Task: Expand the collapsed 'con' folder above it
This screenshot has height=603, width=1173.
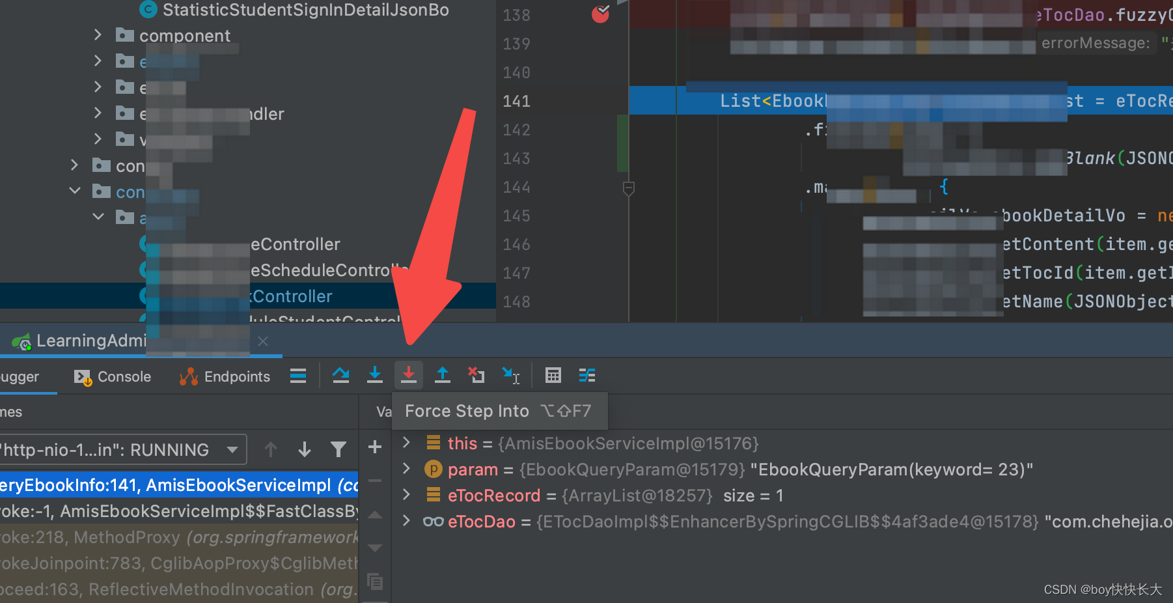Action: click(75, 165)
